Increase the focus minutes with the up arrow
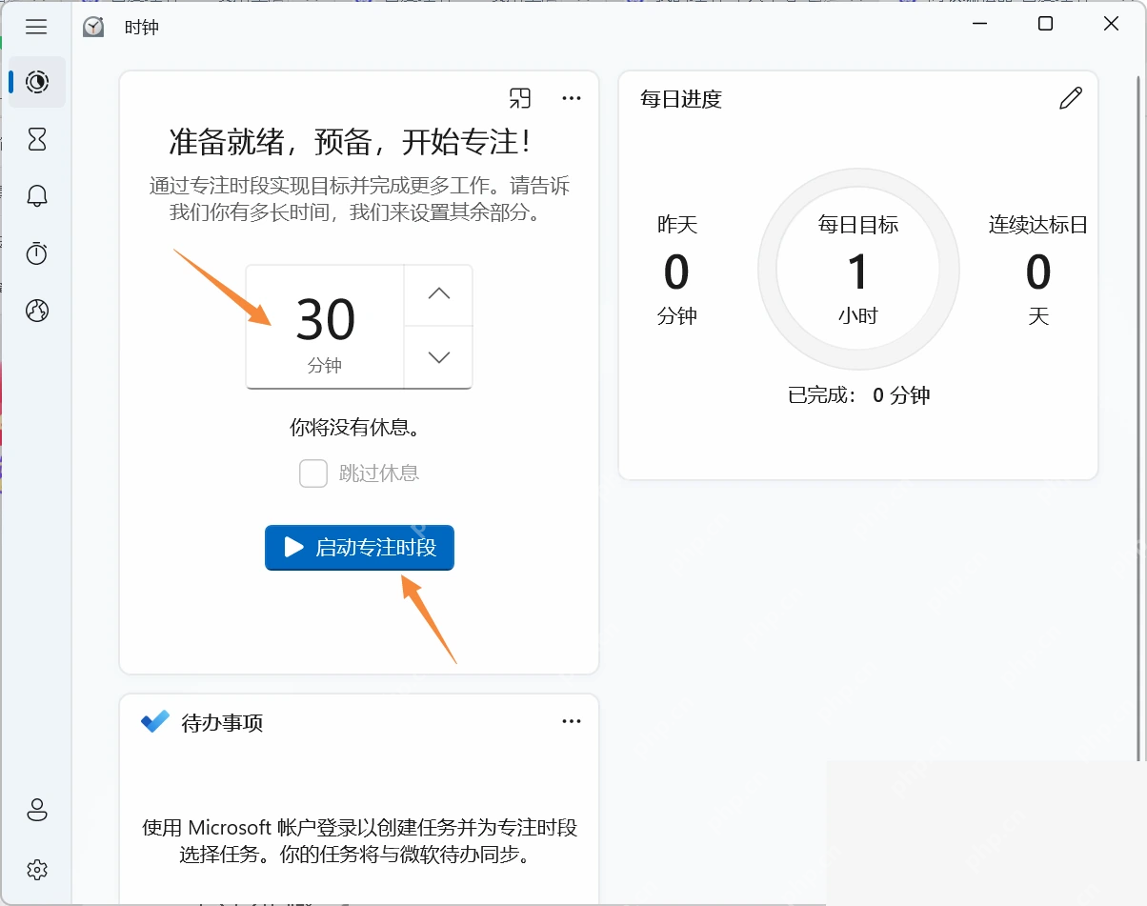Screen dimensions: 1147x906 tap(438, 295)
